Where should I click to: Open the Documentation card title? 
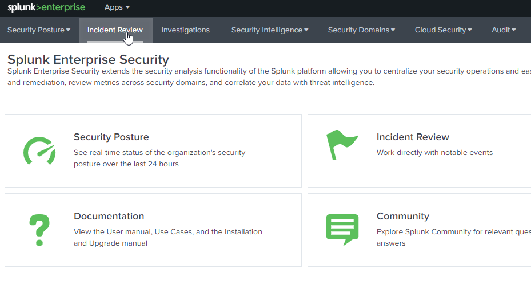point(109,216)
